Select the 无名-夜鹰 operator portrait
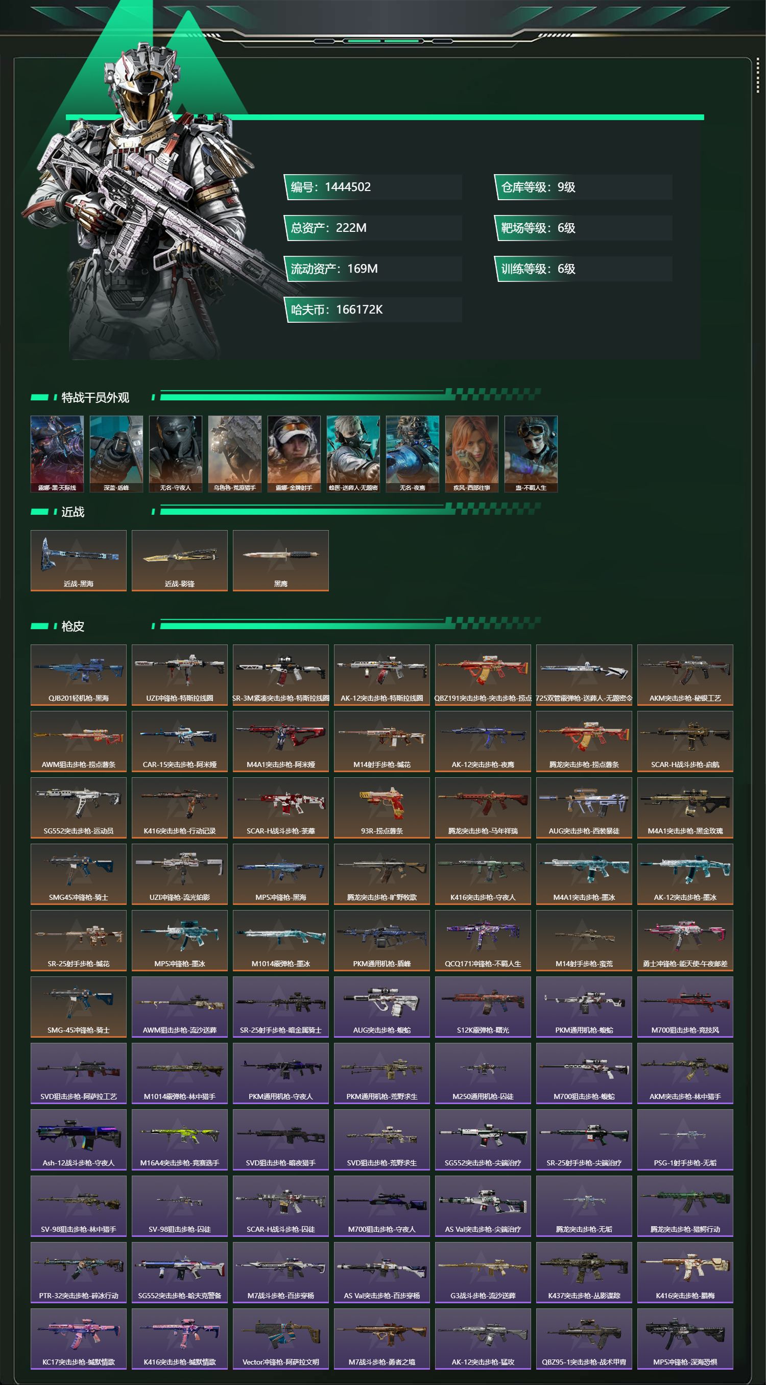The image size is (766, 1385). 412,454
